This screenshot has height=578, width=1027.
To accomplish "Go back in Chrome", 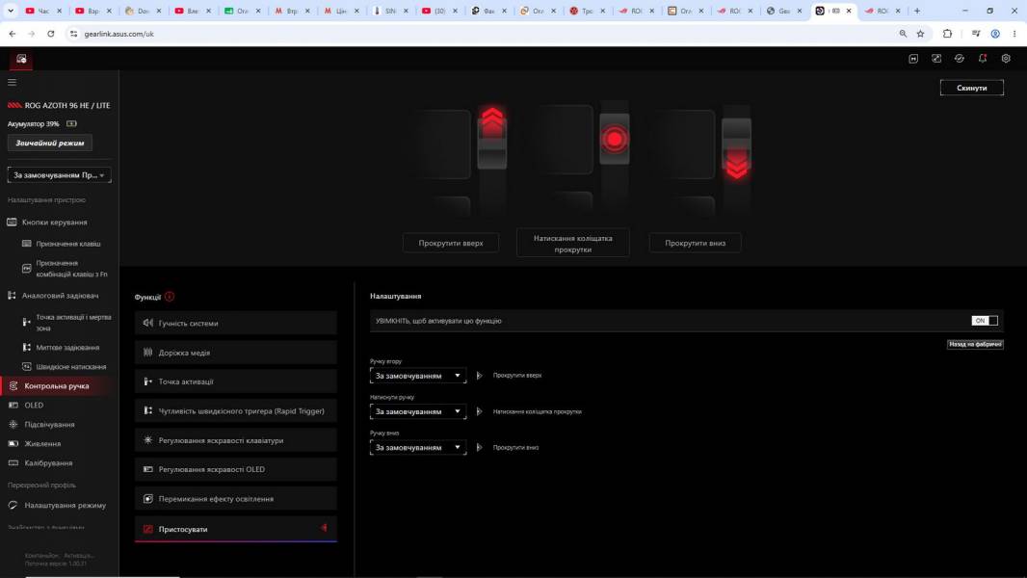I will coord(13,34).
